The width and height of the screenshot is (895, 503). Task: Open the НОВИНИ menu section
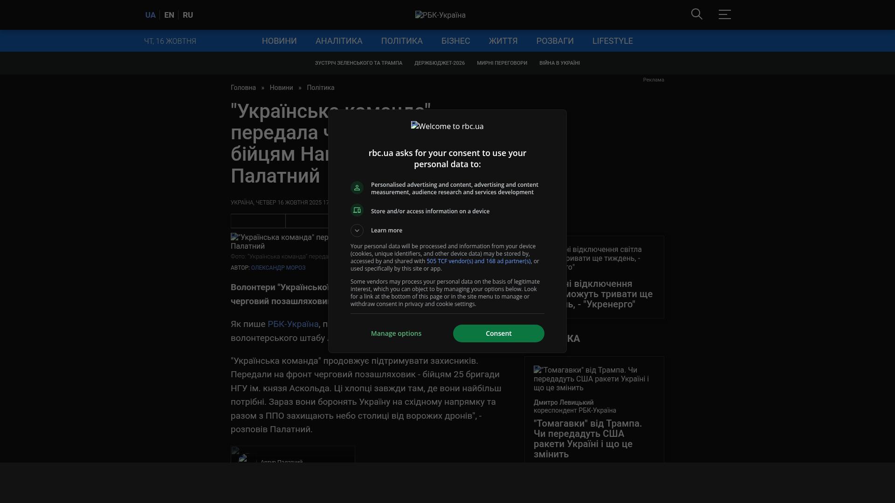tap(279, 41)
